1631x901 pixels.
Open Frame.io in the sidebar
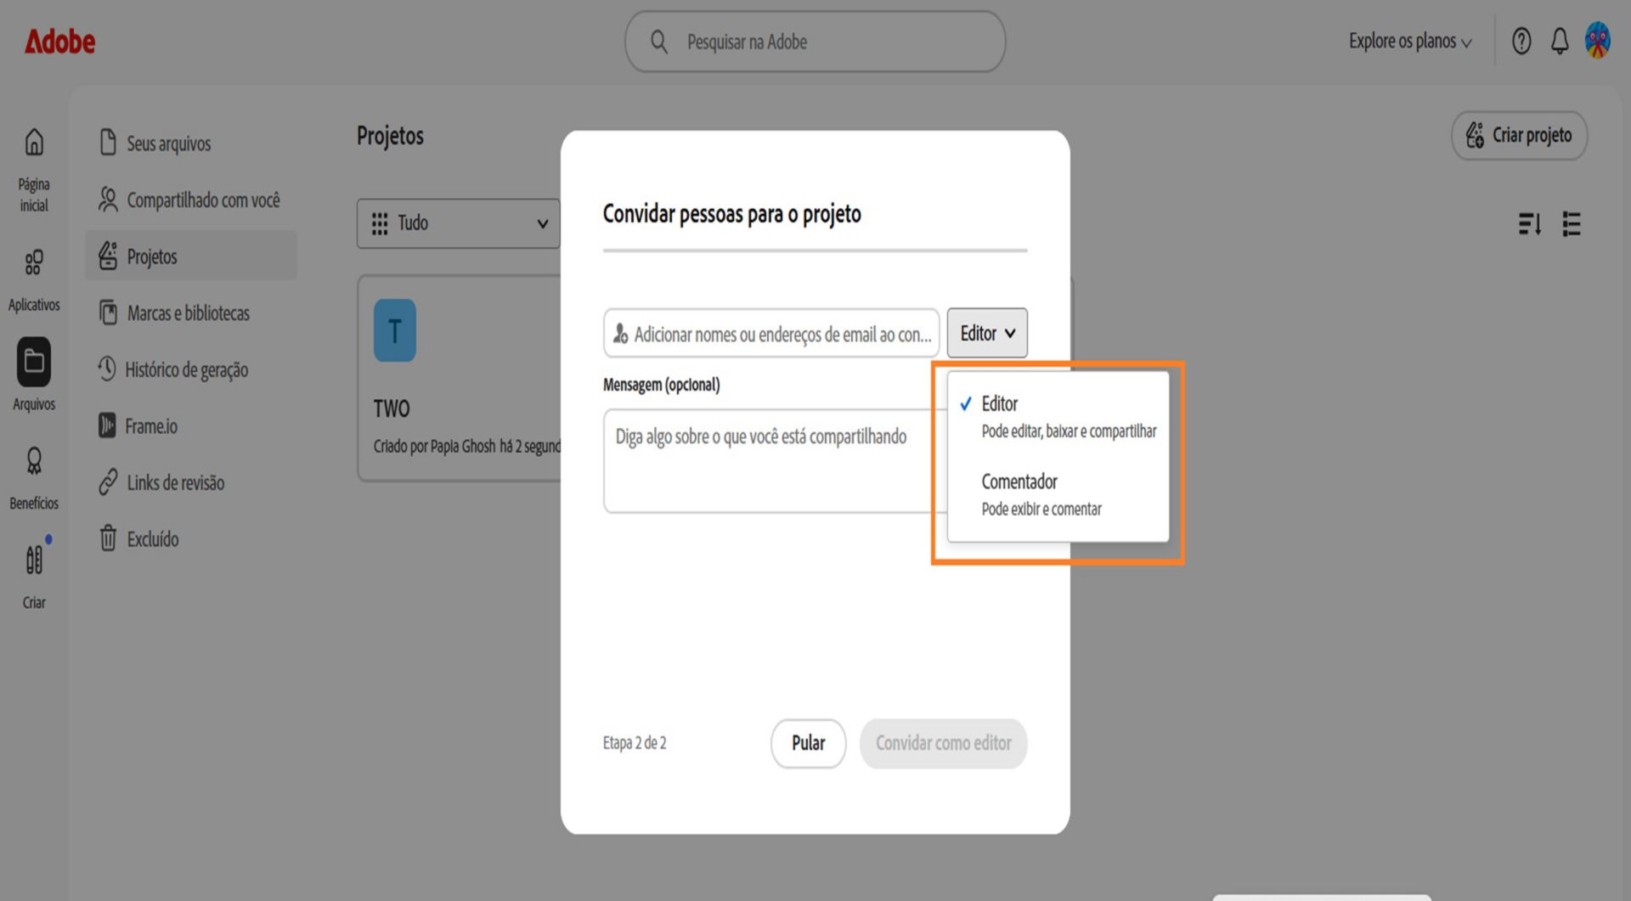[191, 425]
